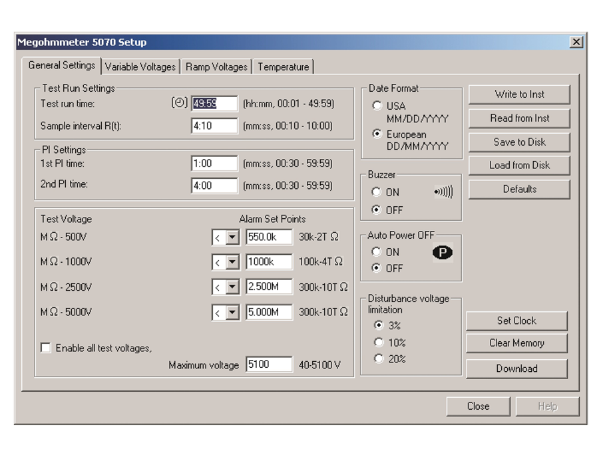Click the clock icon beside Test run time
Image resolution: width=599 pixels, height=449 pixels.
coord(180,103)
